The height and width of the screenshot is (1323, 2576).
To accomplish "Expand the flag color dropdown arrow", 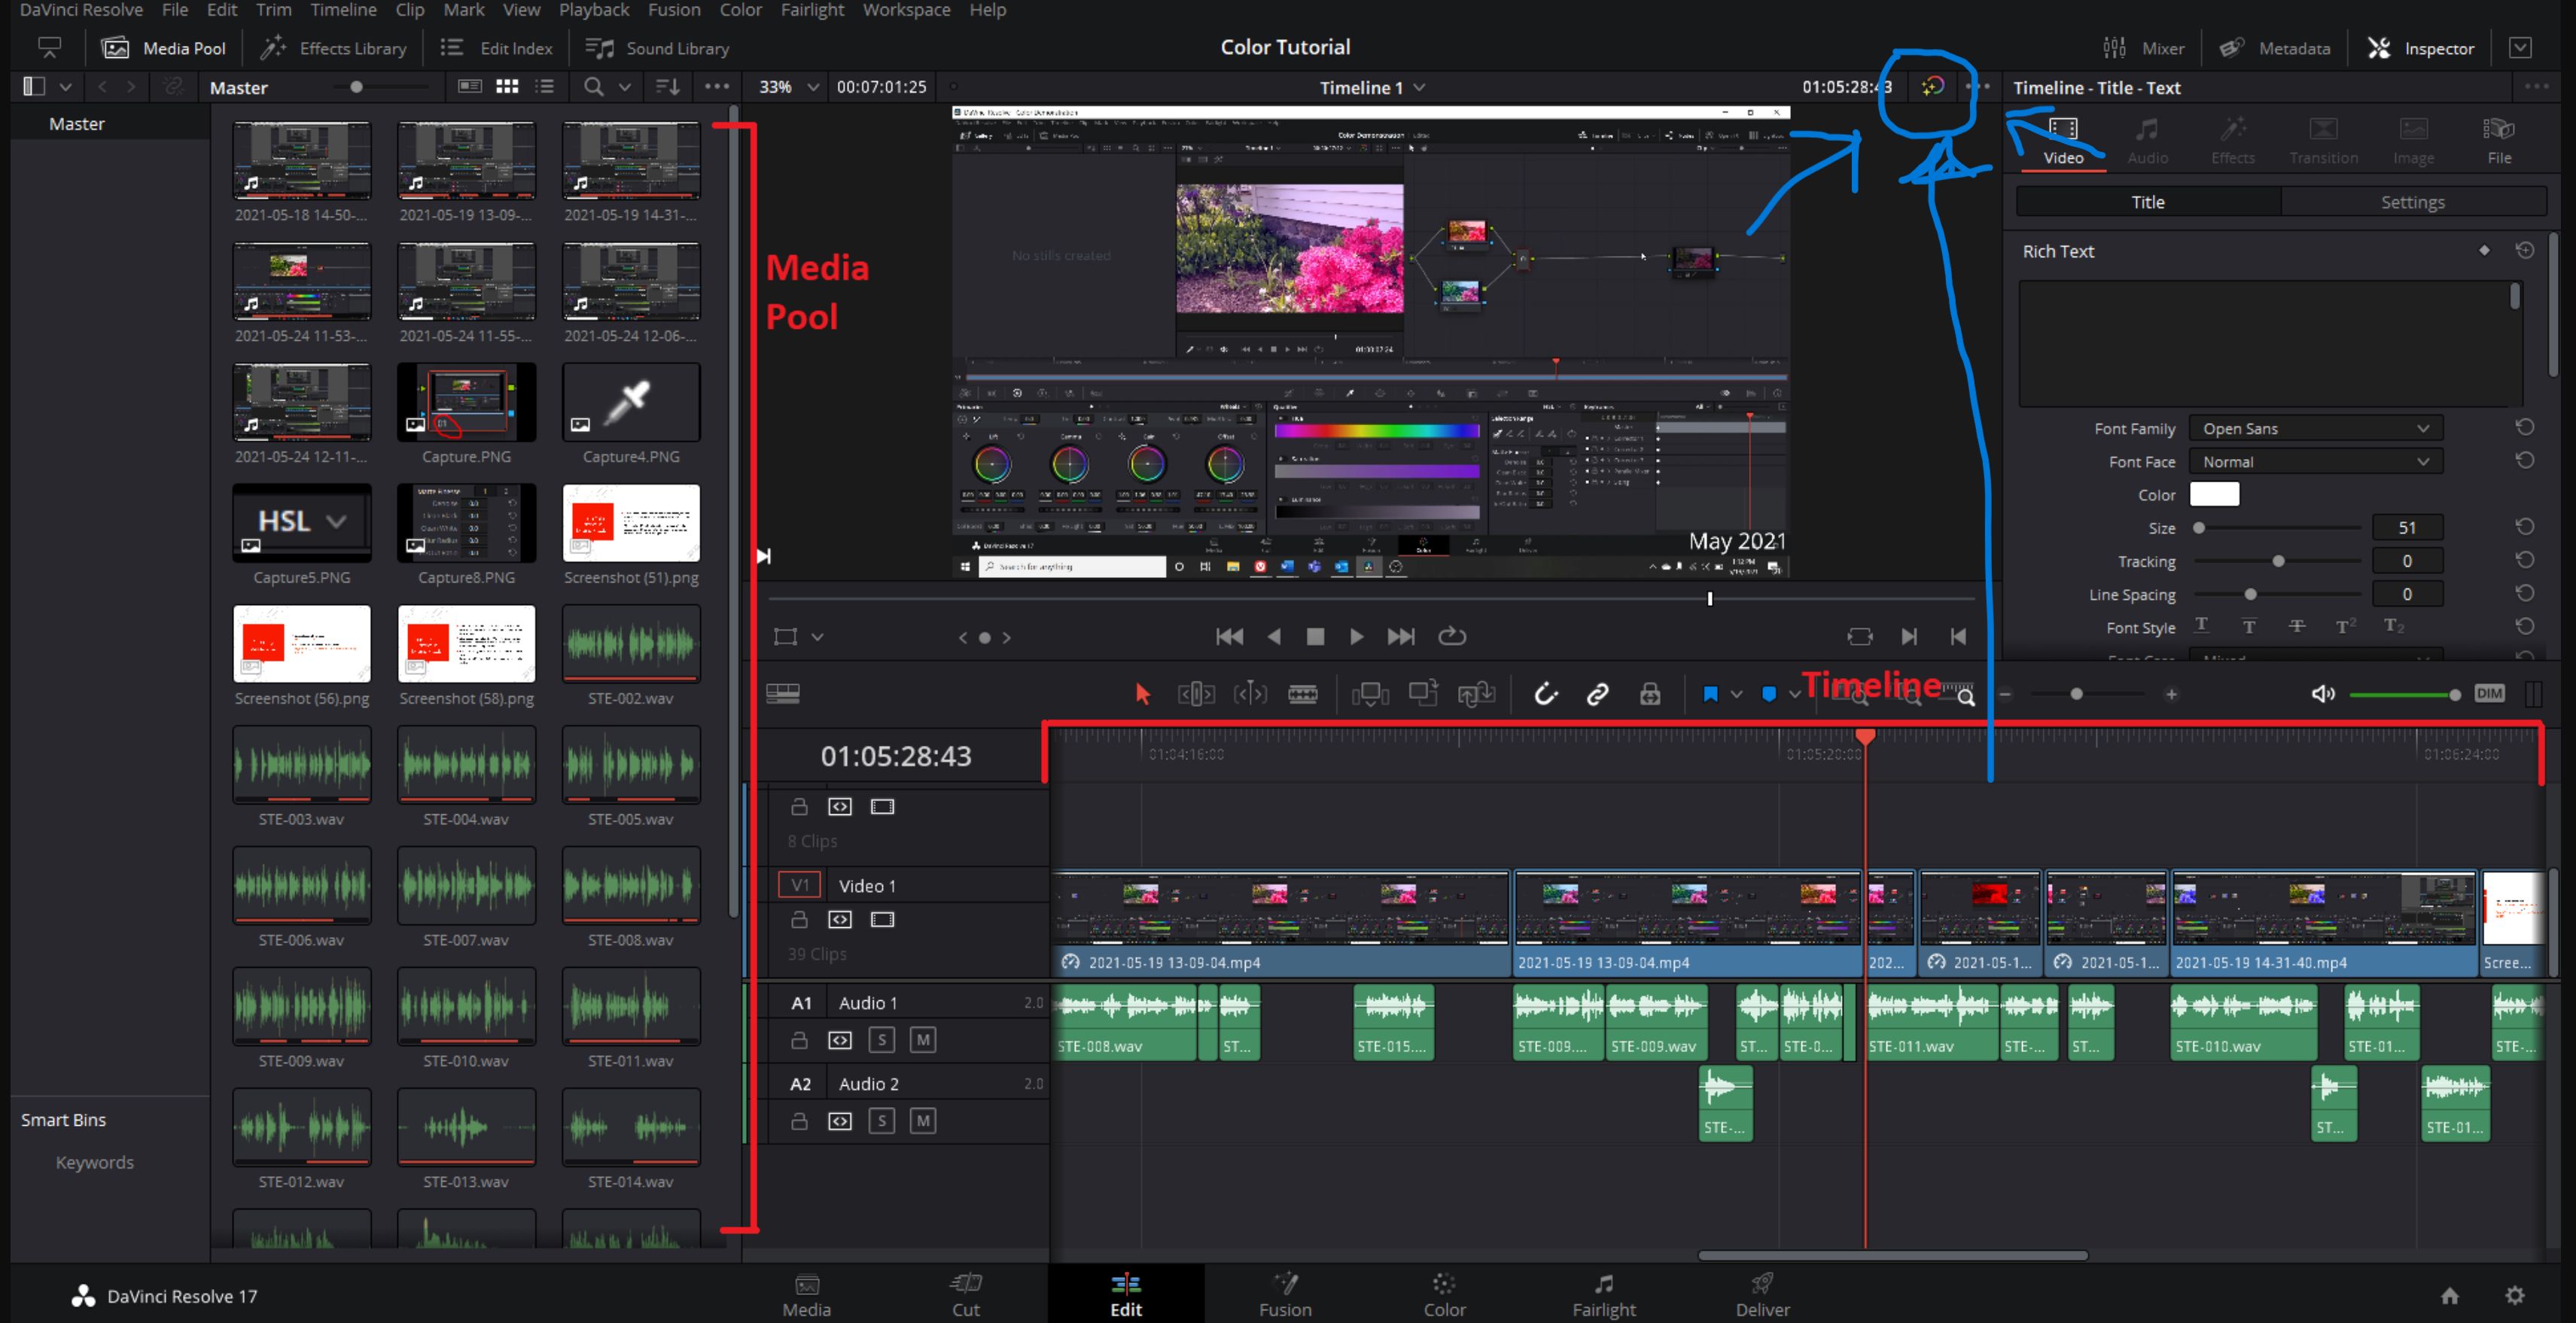I will [1736, 694].
